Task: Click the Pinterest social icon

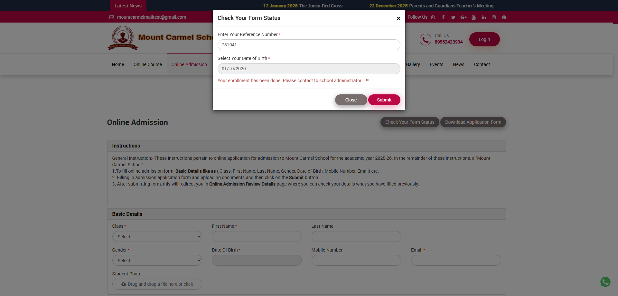Action: pos(504,17)
